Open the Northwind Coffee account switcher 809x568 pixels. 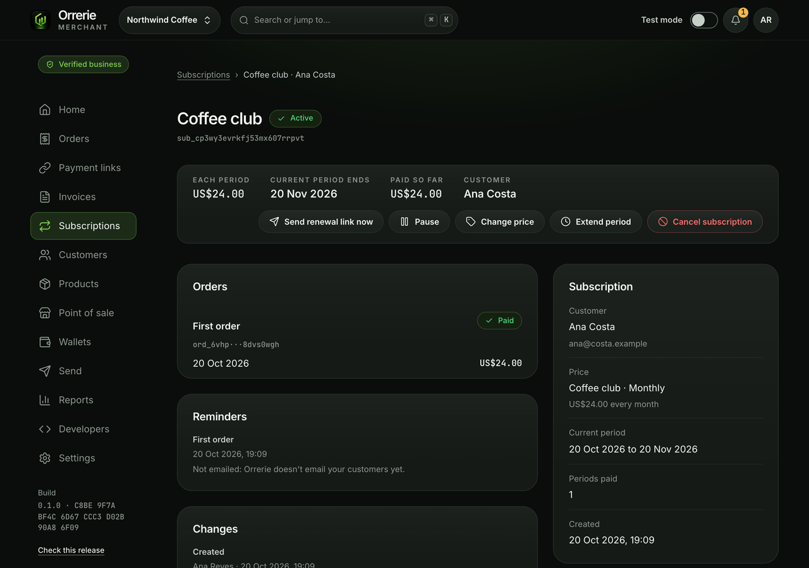pos(169,20)
